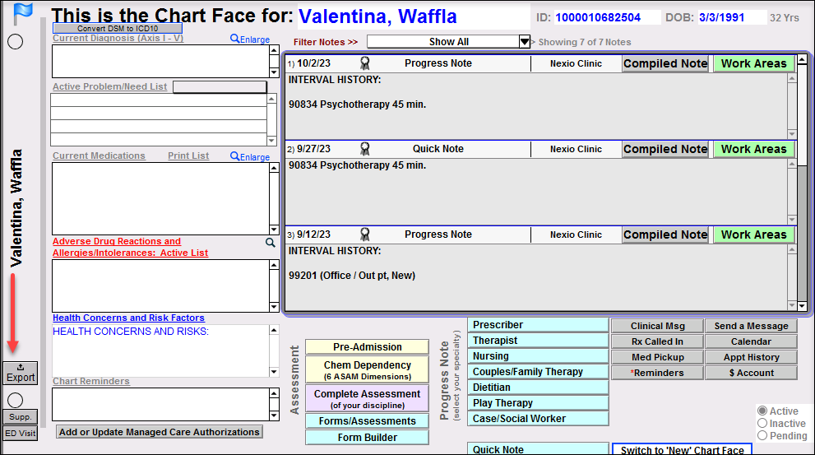This screenshot has height=455, width=815.
Task: Click the ribbon icon on the 10/2/23 note
Action: pyautogui.click(x=365, y=63)
